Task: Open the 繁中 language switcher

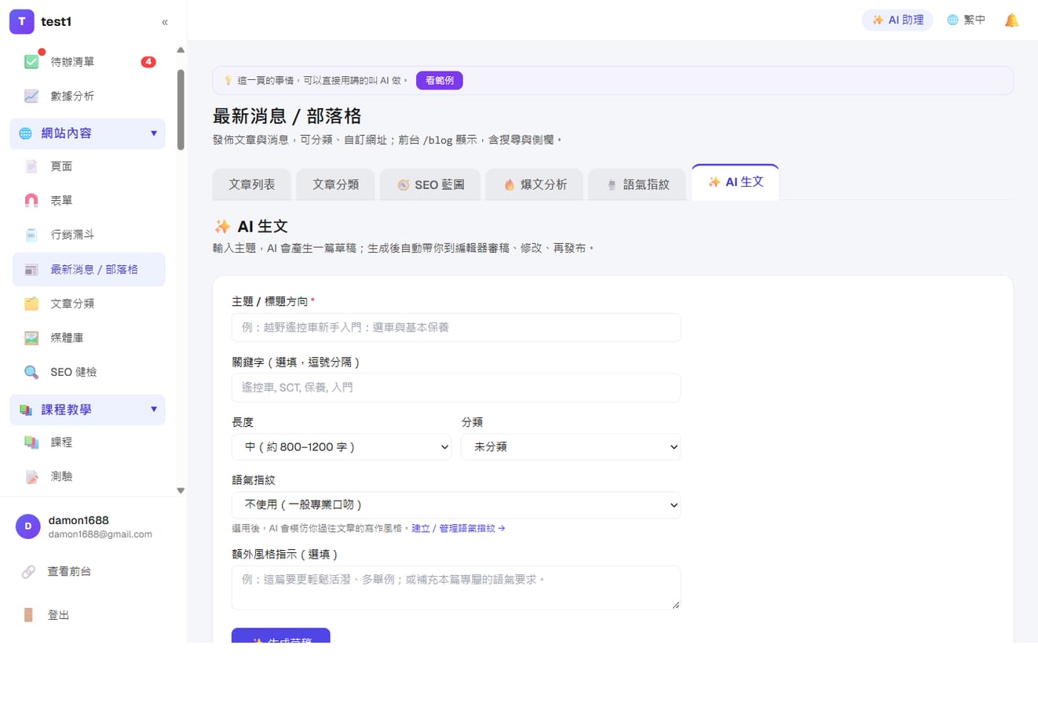Action: [966, 20]
